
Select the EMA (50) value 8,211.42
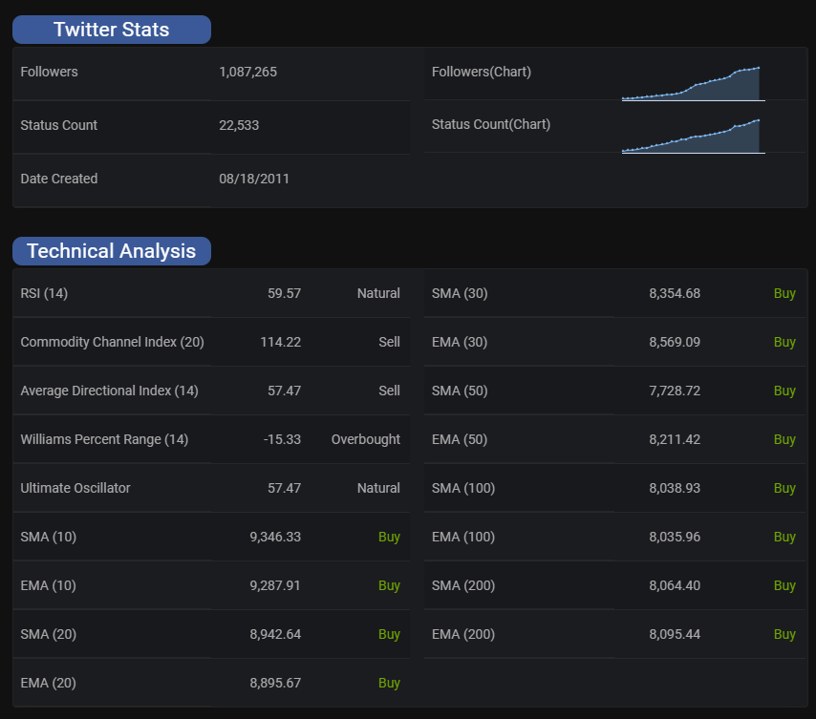point(675,440)
